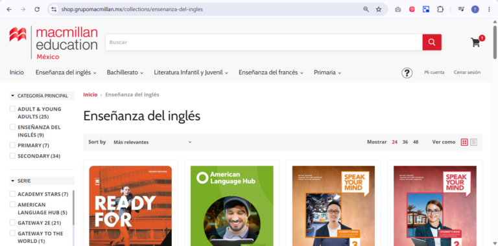The width and height of the screenshot is (498, 246).
Task: Show 48 products per page
Action: [416, 142]
